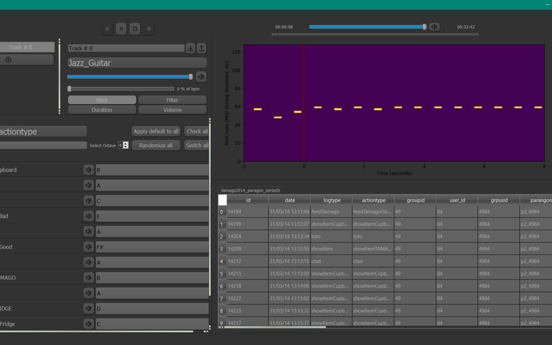Click the cell with id 14233
Viewport: 552px width, 345px height.
247,311
